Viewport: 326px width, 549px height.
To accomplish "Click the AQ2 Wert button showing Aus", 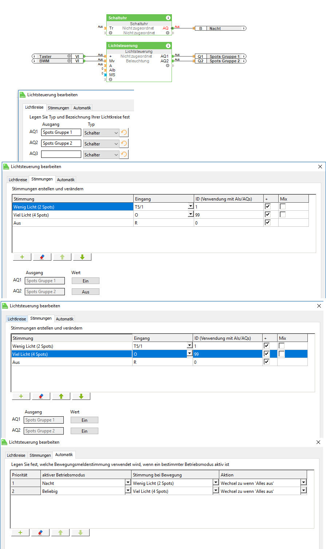I will 85,292.
